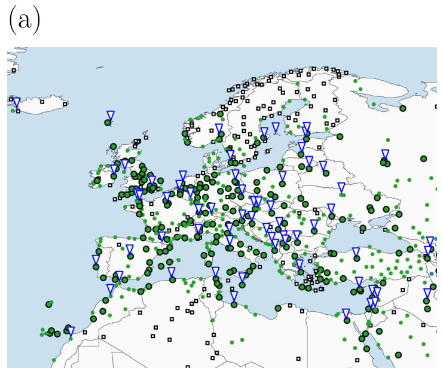Select the blue triangle marker at Cairo
The width and height of the screenshot is (443, 368).
(346, 314)
